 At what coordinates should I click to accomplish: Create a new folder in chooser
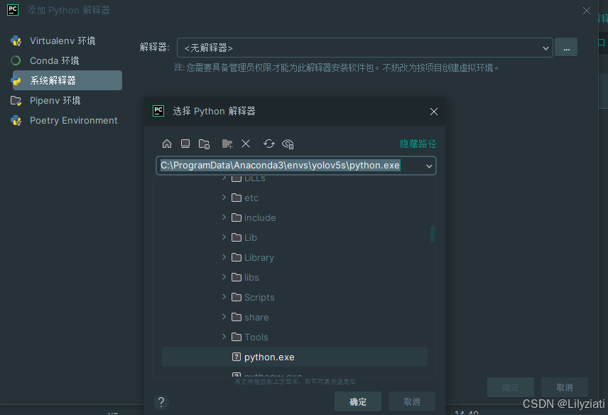(x=227, y=144)
